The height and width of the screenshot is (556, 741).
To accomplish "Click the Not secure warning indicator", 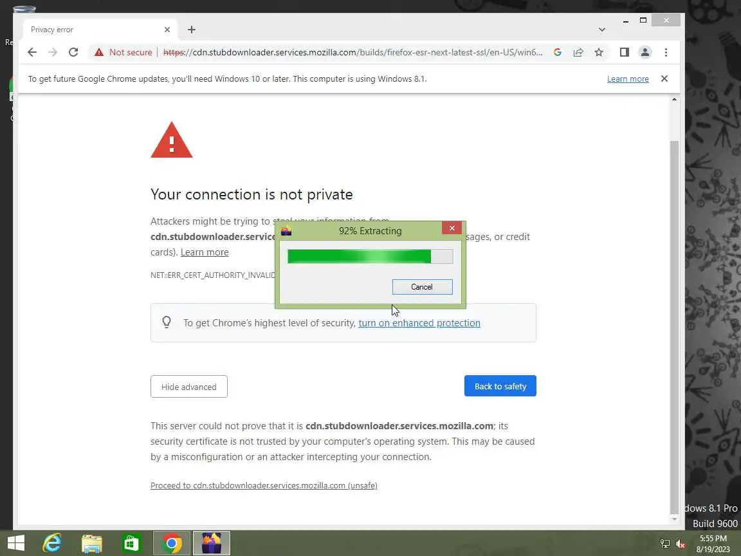I will coord(123,53).
